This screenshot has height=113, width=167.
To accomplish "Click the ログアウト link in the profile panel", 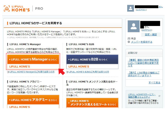I will pos(147,30).
